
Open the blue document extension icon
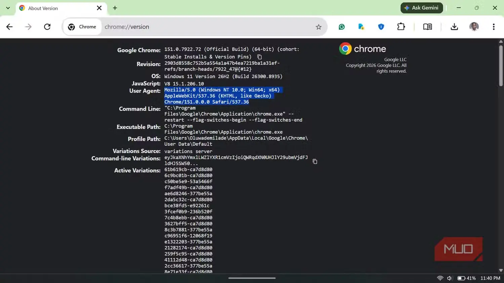click(361, 27)
